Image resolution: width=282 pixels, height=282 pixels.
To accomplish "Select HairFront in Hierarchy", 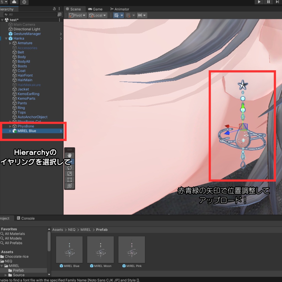I will 25,75.
